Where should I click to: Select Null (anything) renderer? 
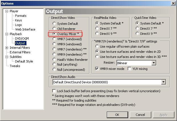(65, 64)
